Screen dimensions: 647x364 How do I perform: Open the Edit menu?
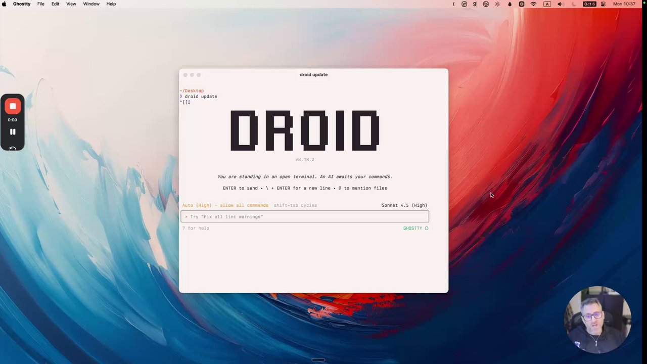click(x=55, y=4)
